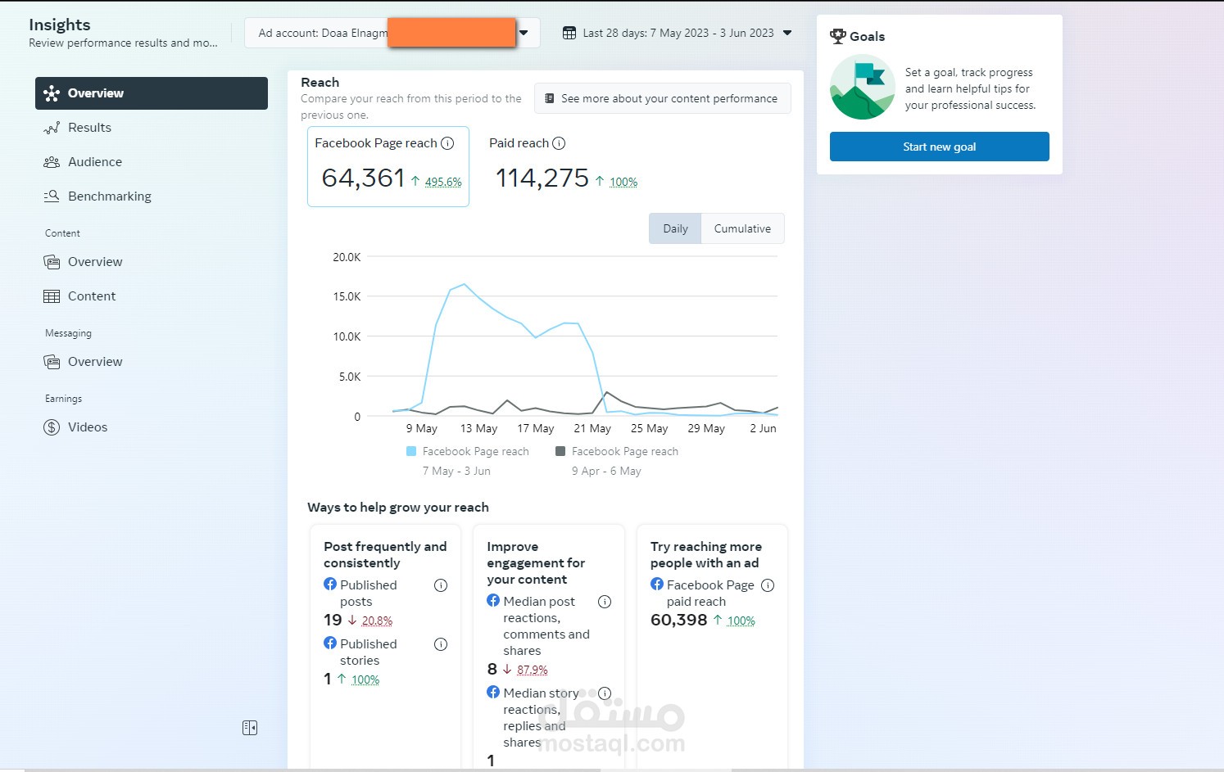Viewport: 1224px width, 772px height.
Task: Click the Content table grid icon
Action: [x=52, y=296]
